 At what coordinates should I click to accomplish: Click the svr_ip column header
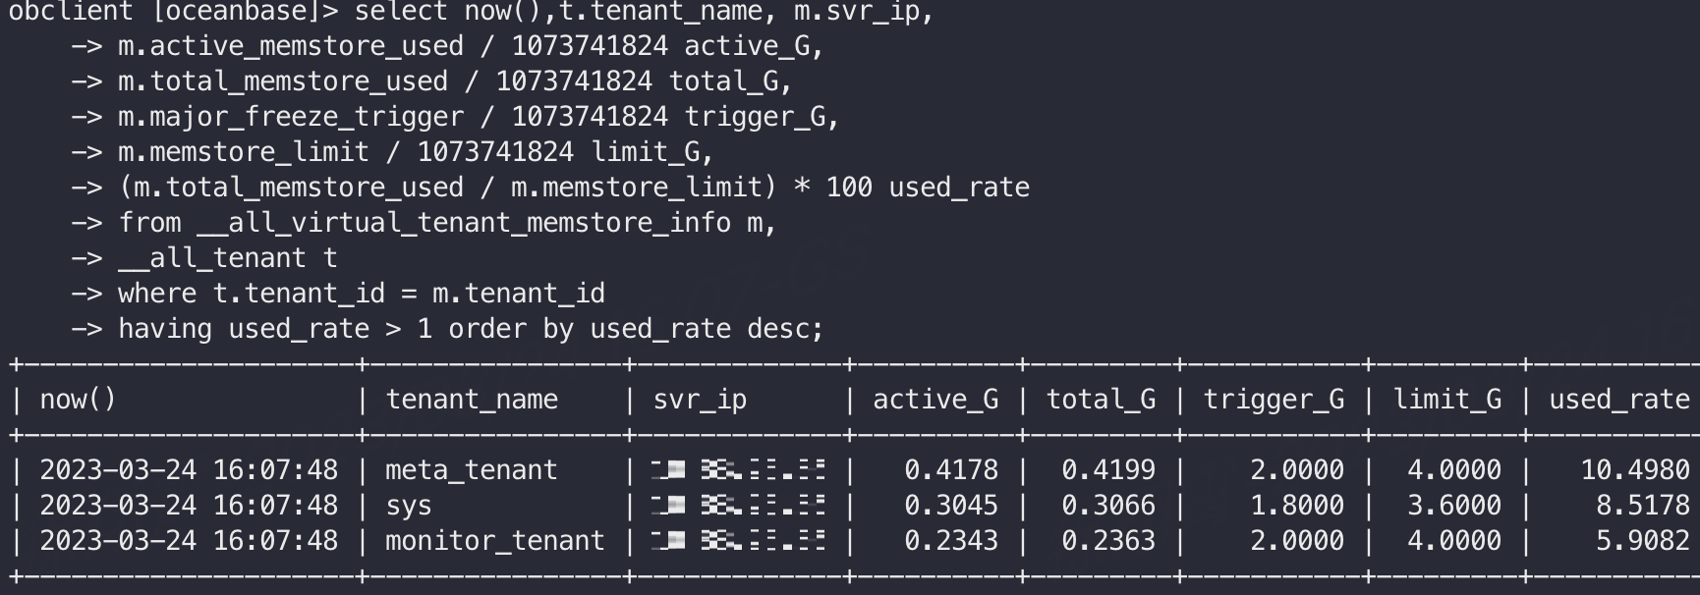(700, 400)
